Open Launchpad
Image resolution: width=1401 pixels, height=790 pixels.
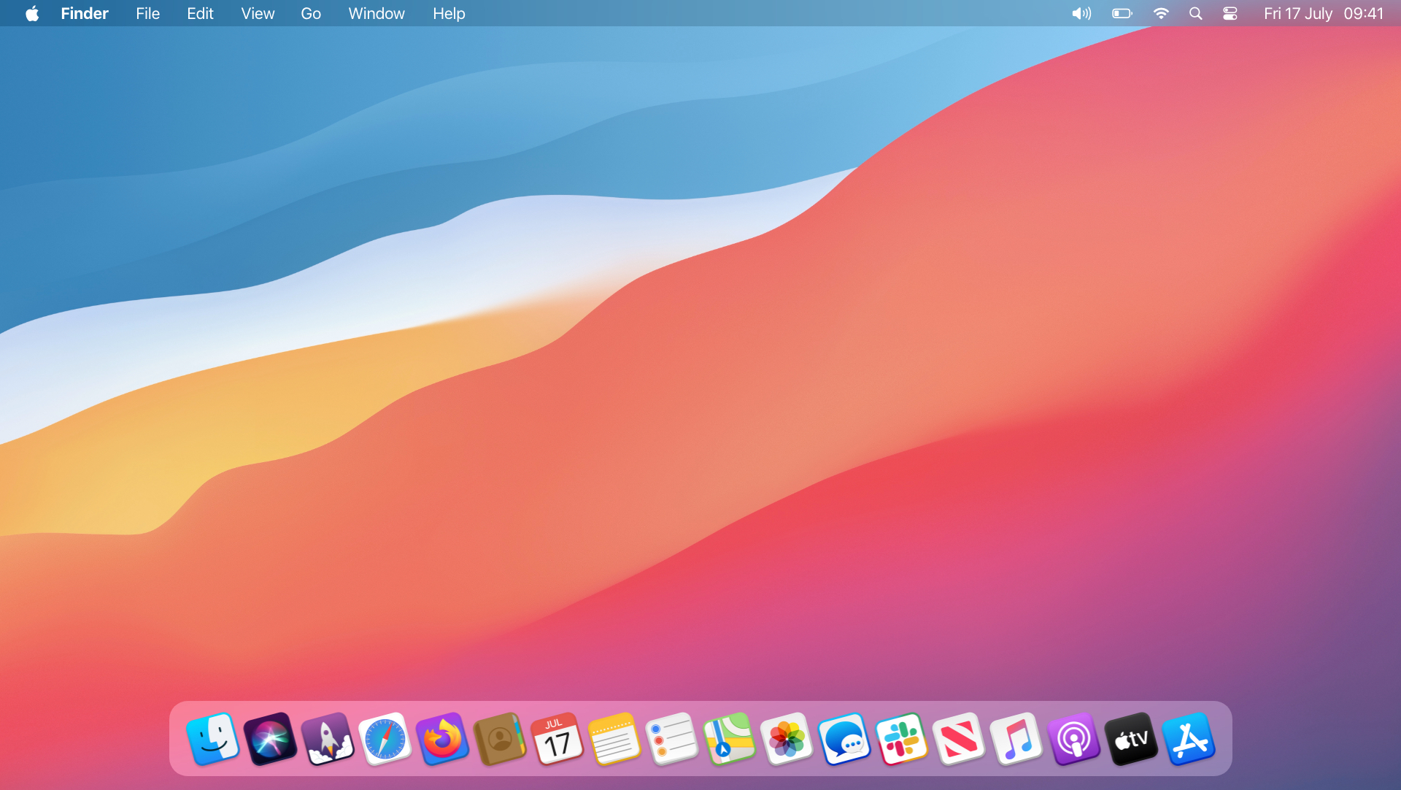(x=328, y=739)
